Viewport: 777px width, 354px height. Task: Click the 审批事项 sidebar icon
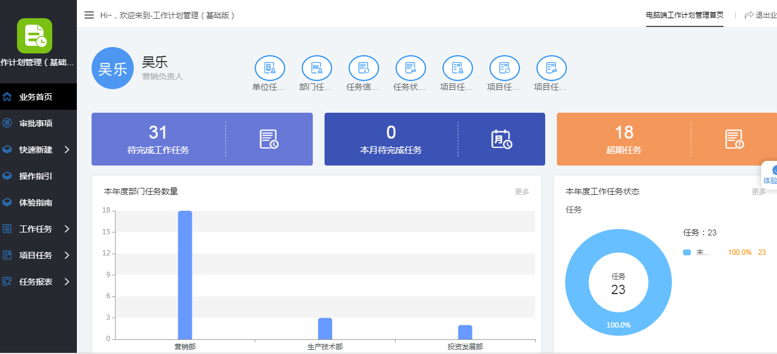pos(7,123)
